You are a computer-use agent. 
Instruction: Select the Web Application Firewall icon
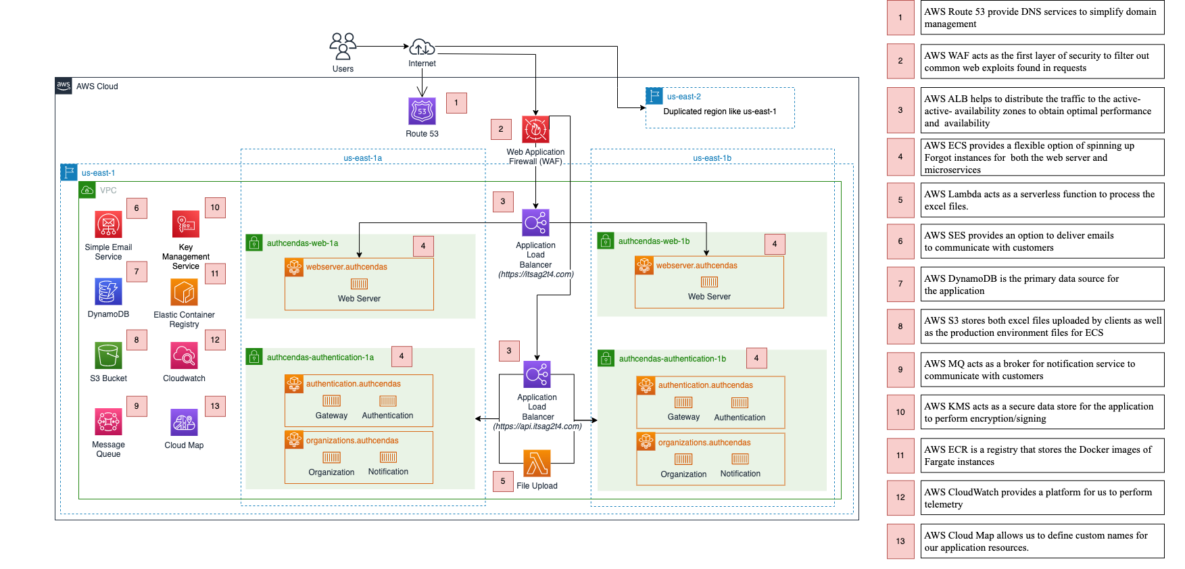point(535,130)
